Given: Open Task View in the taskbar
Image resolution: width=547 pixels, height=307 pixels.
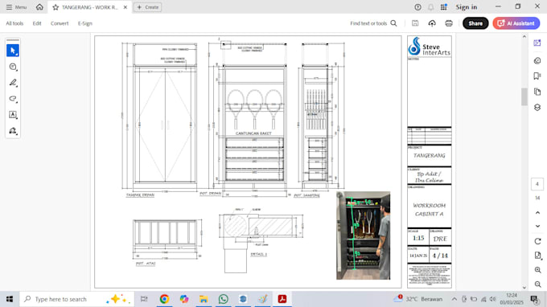Looking at the screenshot, I should [x=144, y=299].
